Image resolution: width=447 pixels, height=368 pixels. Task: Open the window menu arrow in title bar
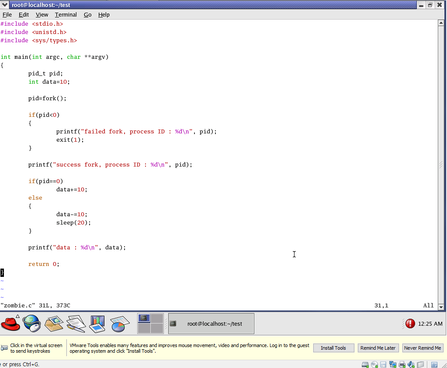click(x=5, y=5)
